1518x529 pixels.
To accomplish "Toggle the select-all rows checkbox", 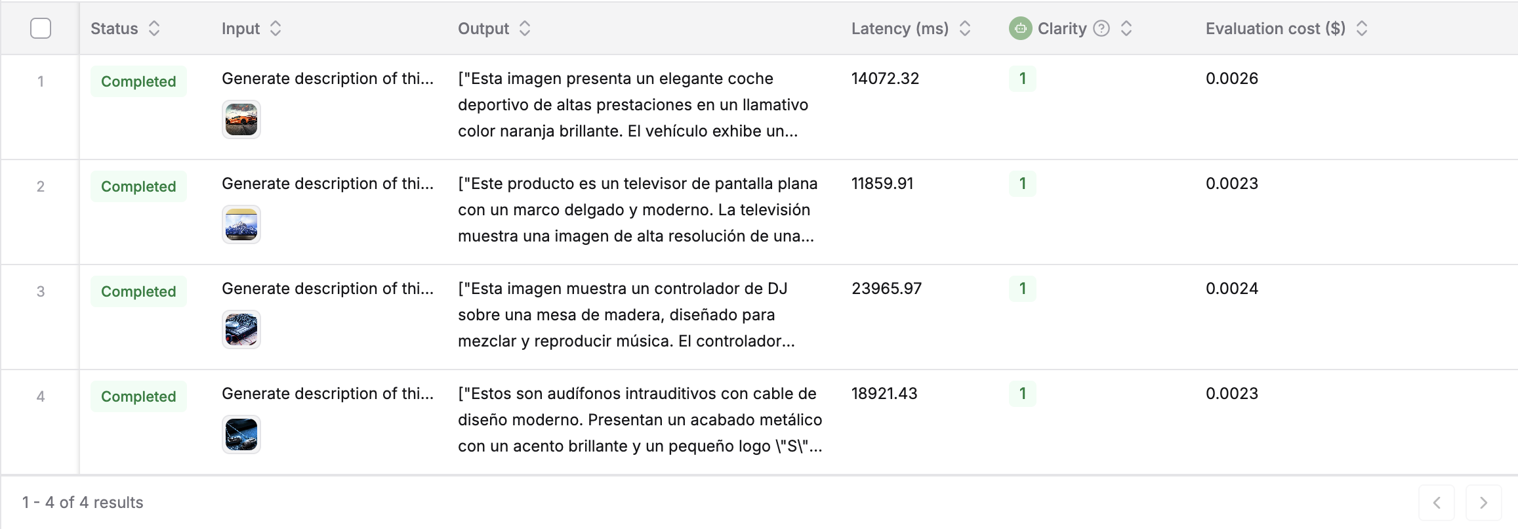I will pyautogui.click(x=39, y=28).
